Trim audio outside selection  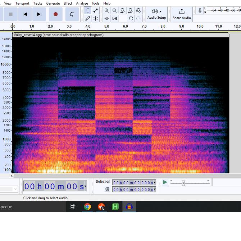(107, 18)
